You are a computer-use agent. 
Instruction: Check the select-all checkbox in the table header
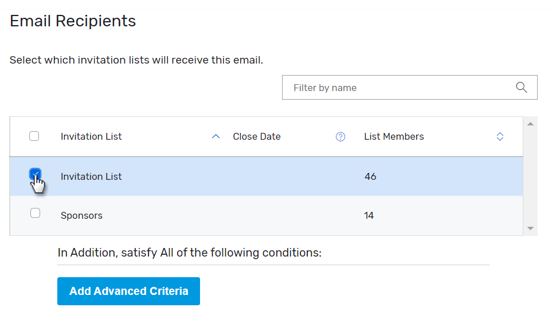point(34,136)
